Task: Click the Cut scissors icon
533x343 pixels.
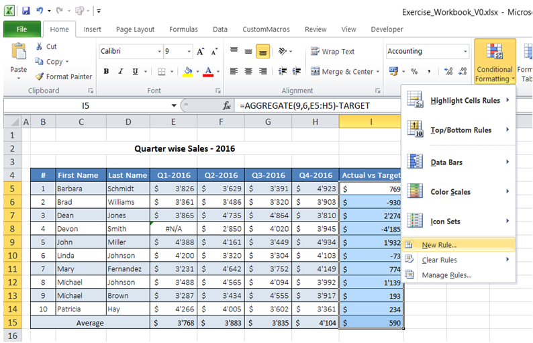Action: 40,46
